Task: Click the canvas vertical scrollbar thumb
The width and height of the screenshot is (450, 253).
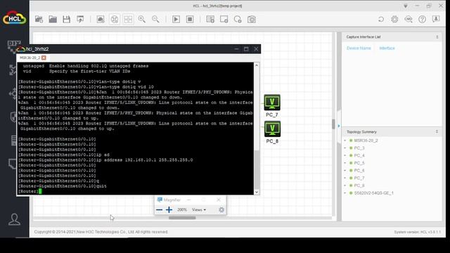Action: pyautogui.click(x=333, y=124)
